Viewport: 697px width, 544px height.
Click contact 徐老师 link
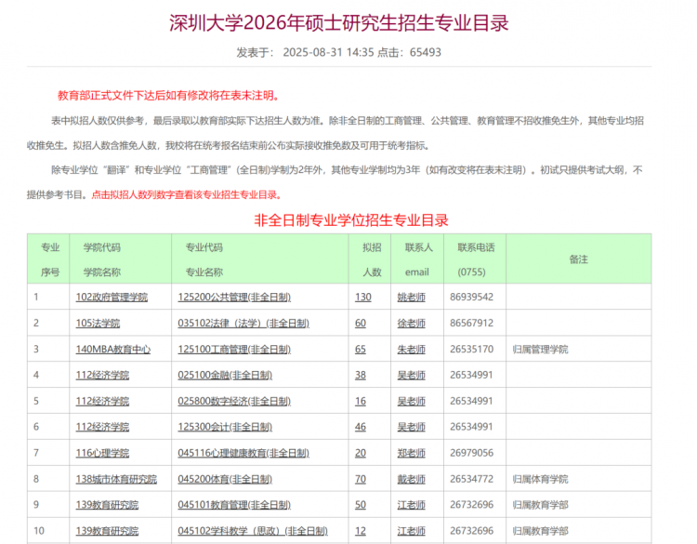coord(411,324)
